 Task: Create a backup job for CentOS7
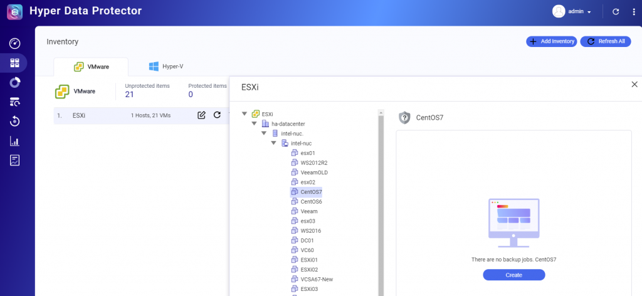pyautogui.click(x=514, y=275)
